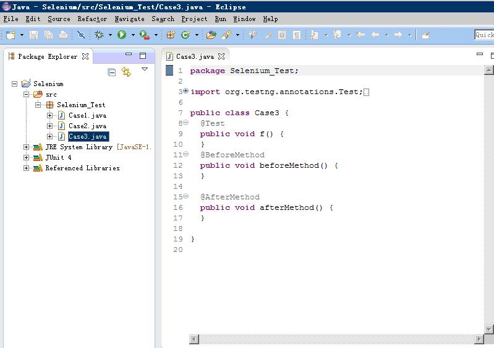Collapse the Selenium project node
Screen dimensions: 494x348
15,84
